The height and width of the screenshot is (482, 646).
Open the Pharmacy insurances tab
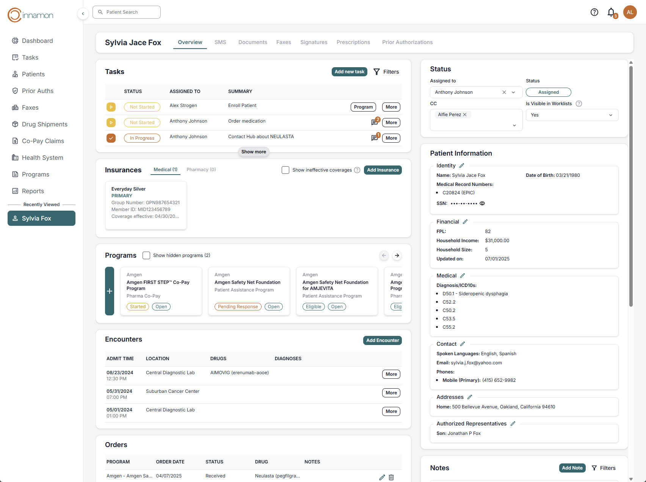201,170
